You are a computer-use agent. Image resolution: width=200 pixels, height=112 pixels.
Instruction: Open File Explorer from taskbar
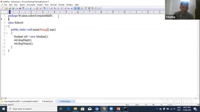[x=75, y=109]
